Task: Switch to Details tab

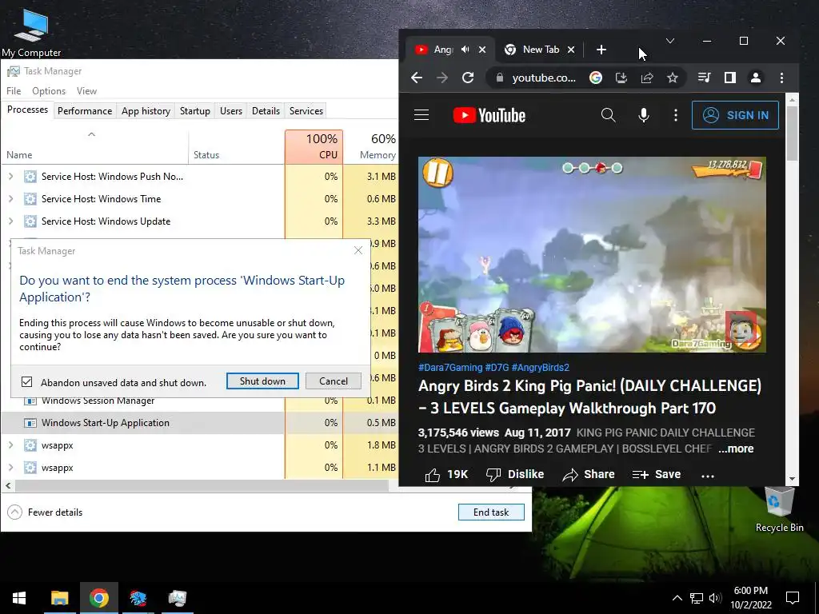Action: click(266, 110)
